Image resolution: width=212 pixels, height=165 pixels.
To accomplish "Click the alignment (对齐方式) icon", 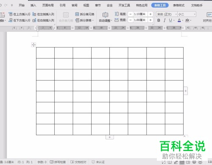I will click(209, 15).
